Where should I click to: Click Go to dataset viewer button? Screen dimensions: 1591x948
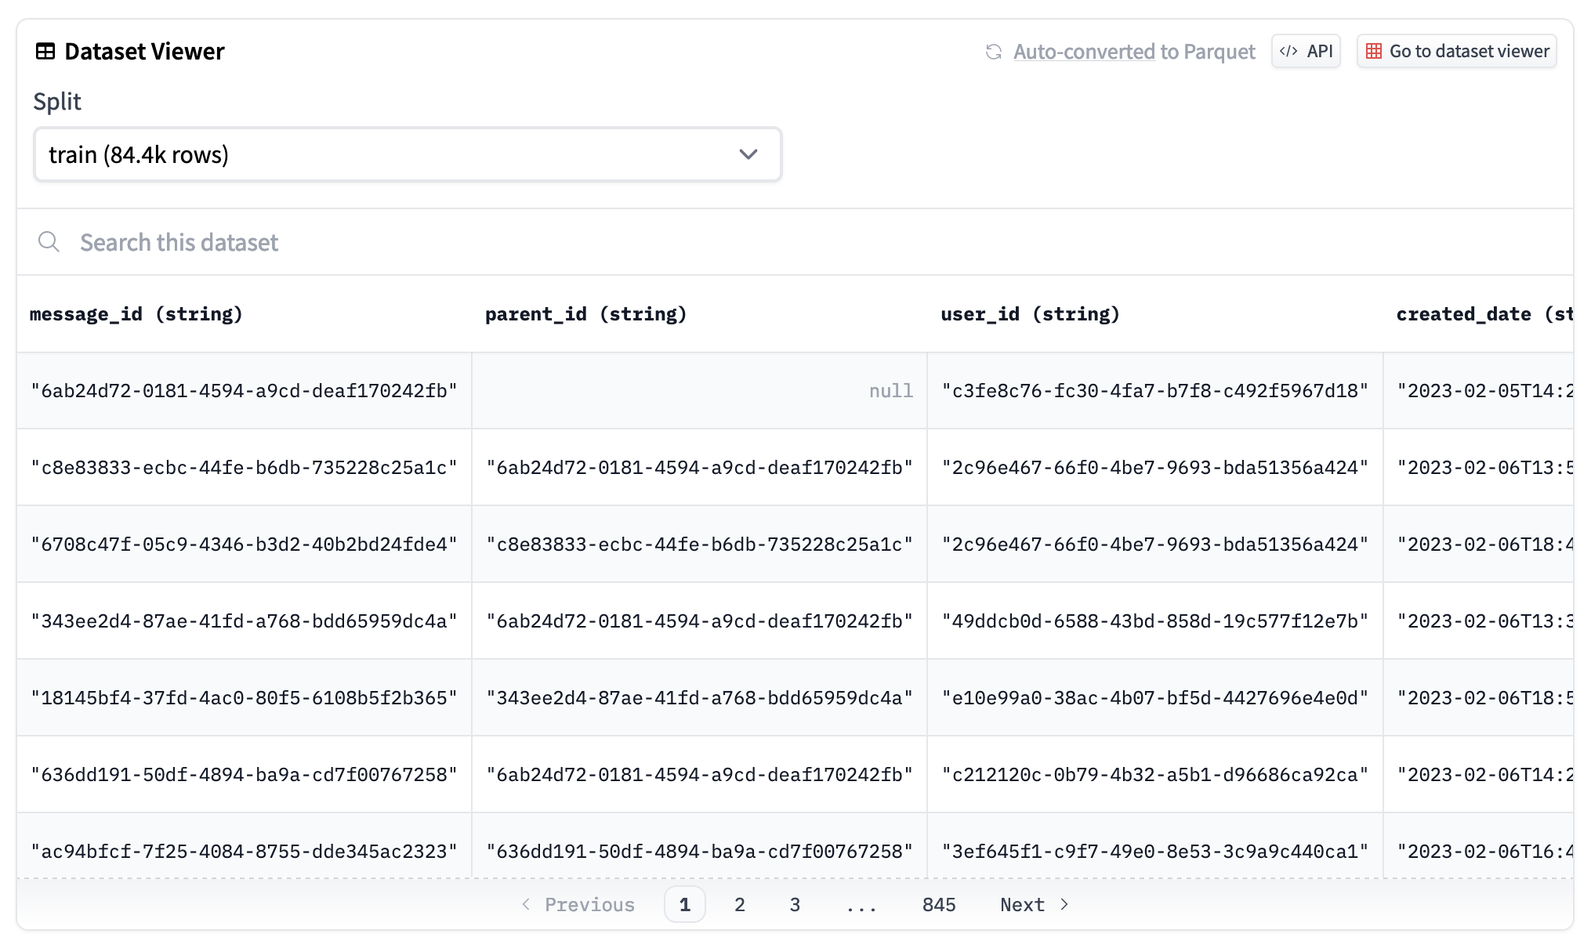[1457, 52]
